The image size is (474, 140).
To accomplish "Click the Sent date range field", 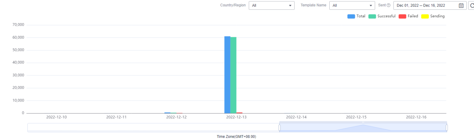I will click(x=430, y=6).
